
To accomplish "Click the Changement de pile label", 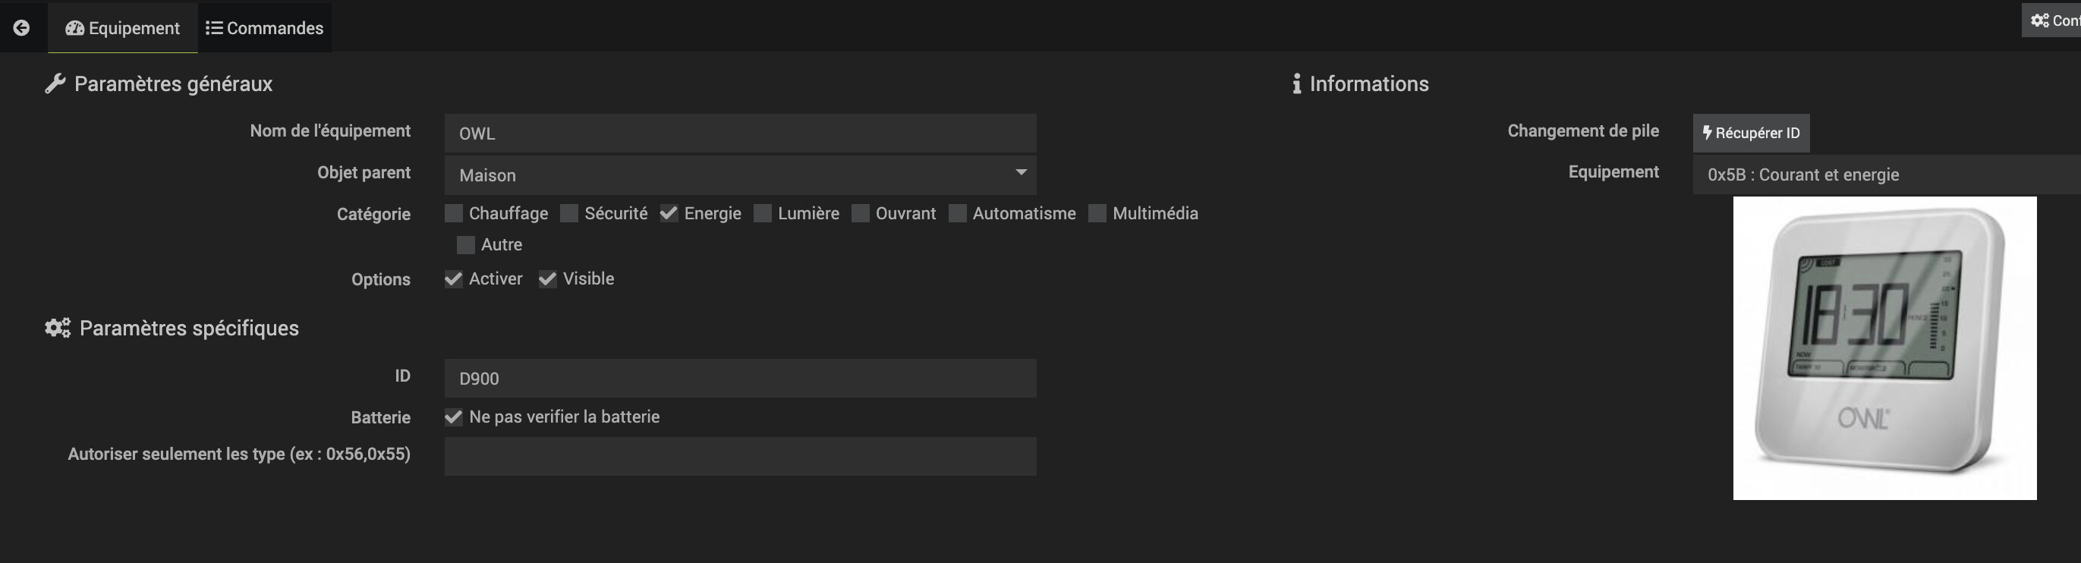I will point(1582,131).
